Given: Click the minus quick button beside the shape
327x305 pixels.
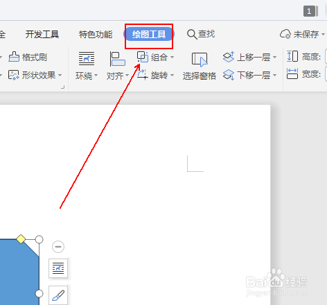Looking at the screenshot, I should (58, 247).
